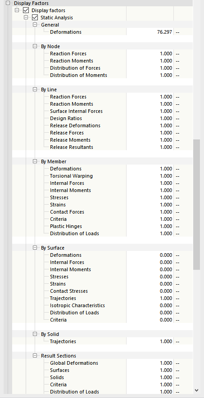This screenshot has height=398, width=204.
Task: Toggle the Static Analysis checkbox
Action: [x=35, y=18]
